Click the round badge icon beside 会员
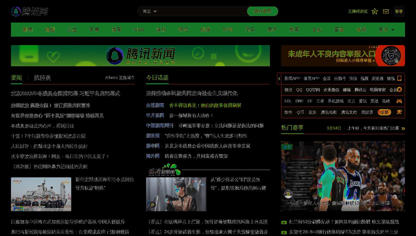The height and width of the screenshot is (236, 416). (x=399, y=90)
